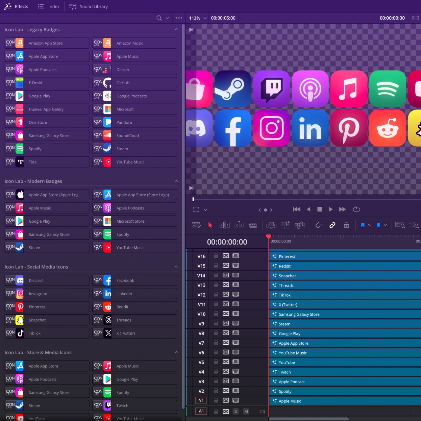Select the Blade edit mode tool
421x421 pixels.
(253, 225)
